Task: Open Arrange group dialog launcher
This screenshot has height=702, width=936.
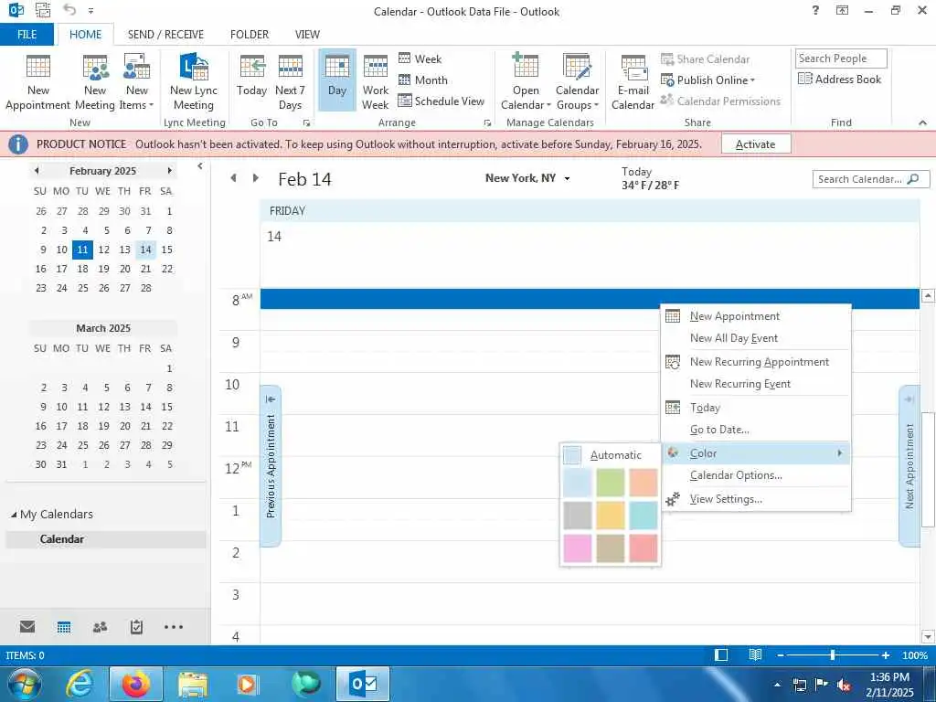Action: point(487,123)
